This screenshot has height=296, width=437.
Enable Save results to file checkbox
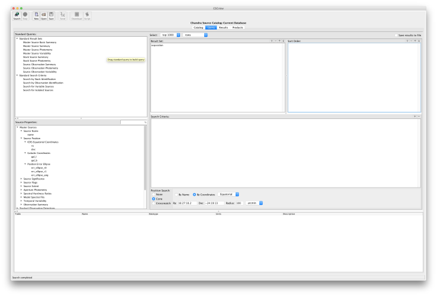[396, 35]
